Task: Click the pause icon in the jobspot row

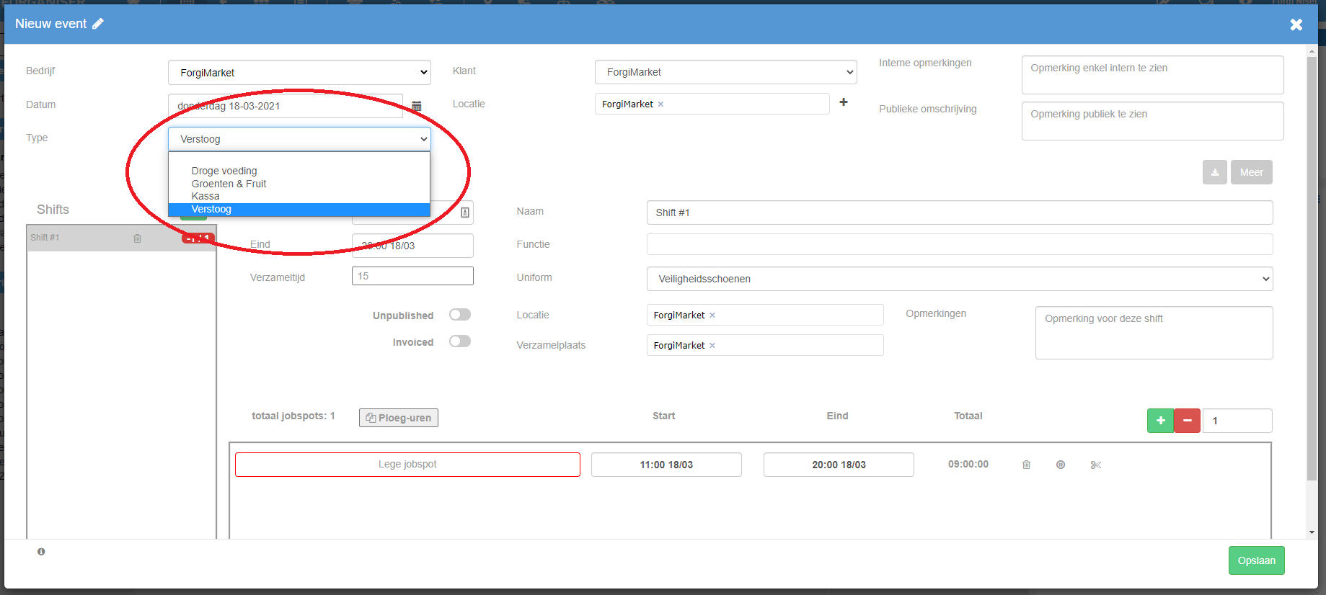Action: coord(1061,465)
